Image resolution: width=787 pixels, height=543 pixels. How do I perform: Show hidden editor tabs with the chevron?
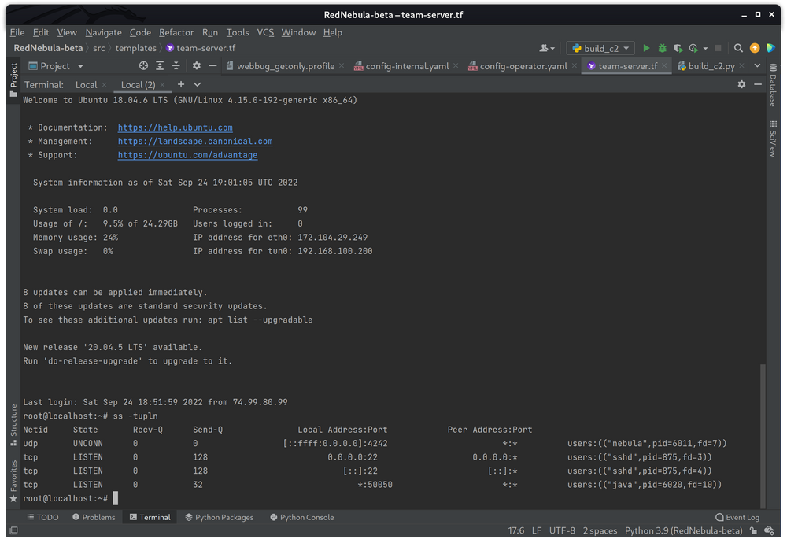(x=757, y=65)
